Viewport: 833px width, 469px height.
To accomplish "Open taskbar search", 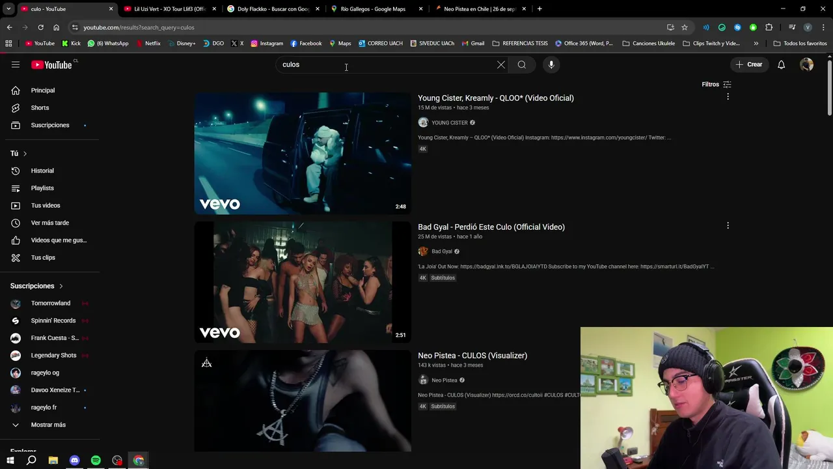I will [31, 461].
